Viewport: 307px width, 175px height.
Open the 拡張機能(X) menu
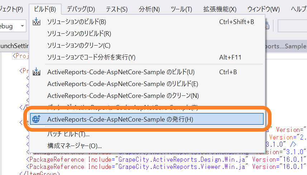point(220,9)
